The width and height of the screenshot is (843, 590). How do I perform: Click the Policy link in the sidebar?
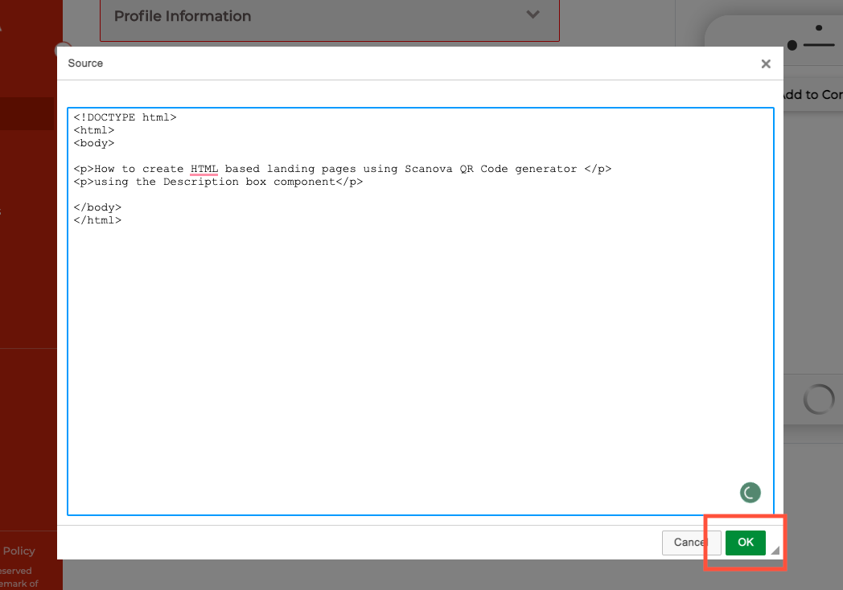[x=19, y=551]
